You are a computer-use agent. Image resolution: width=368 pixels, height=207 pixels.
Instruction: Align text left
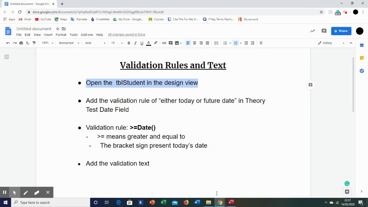(188, 43)
